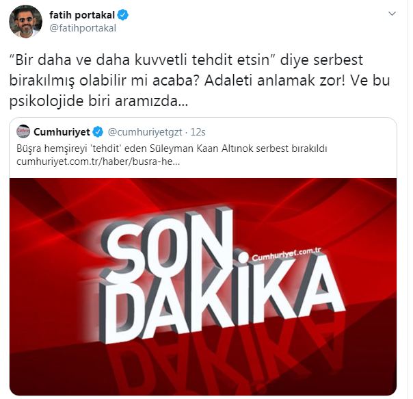413x399 pixels.
Task: Click the Cumhuriyet.com.tr watermark on image
Action: 287,254
